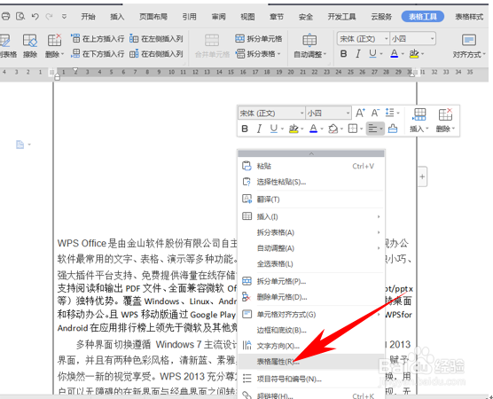Toggle Bold in the ribbon
Screen dimensions: 493x399
pyautogui.click(x=344, y=54)
